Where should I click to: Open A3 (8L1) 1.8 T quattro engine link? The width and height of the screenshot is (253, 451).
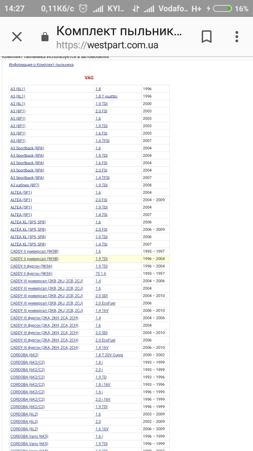point(106,96)
